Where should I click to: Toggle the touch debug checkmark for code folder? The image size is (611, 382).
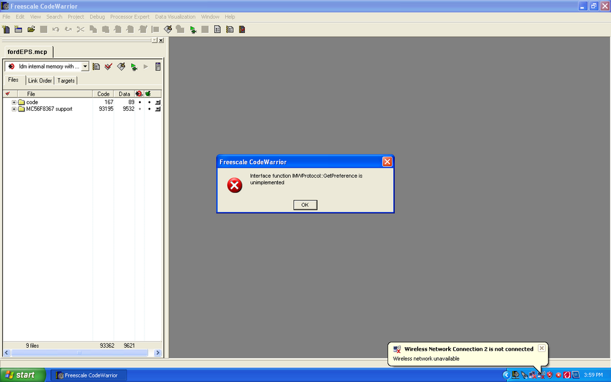click(9, 101)
